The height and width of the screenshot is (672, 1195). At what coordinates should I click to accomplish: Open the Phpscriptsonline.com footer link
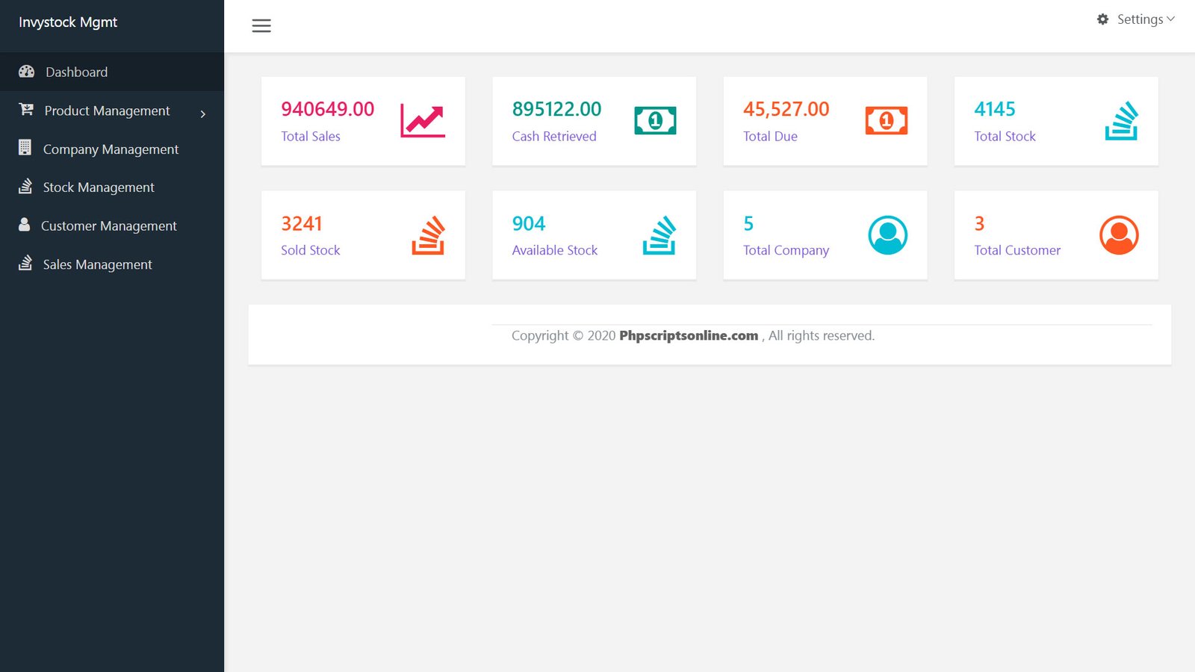point(689,335)
